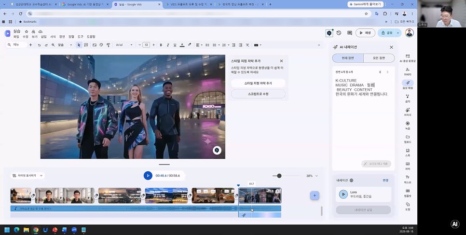The height and width of the screenshot is (235, 466).
Task: Insert a text box from toolbar
Action: pyautogui.click(x=86, y=45)
